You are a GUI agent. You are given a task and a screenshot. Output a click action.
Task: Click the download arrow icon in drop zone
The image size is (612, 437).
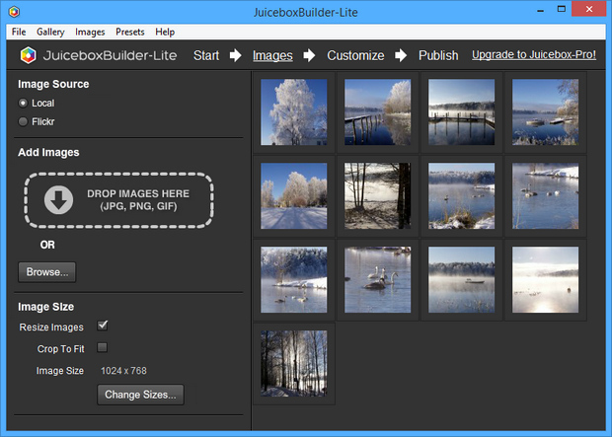click(58, 200)
